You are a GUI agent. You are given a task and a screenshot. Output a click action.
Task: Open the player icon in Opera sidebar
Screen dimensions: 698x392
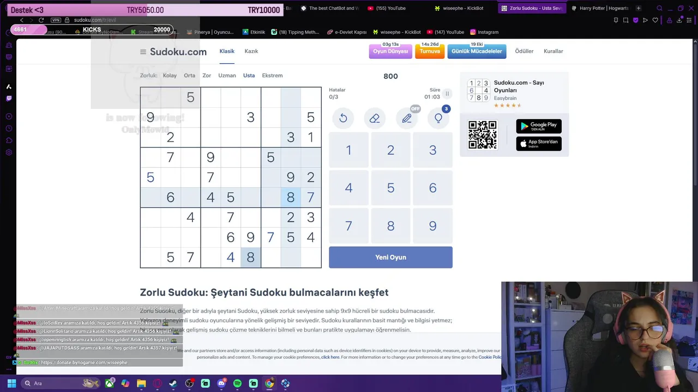[9, 116]
